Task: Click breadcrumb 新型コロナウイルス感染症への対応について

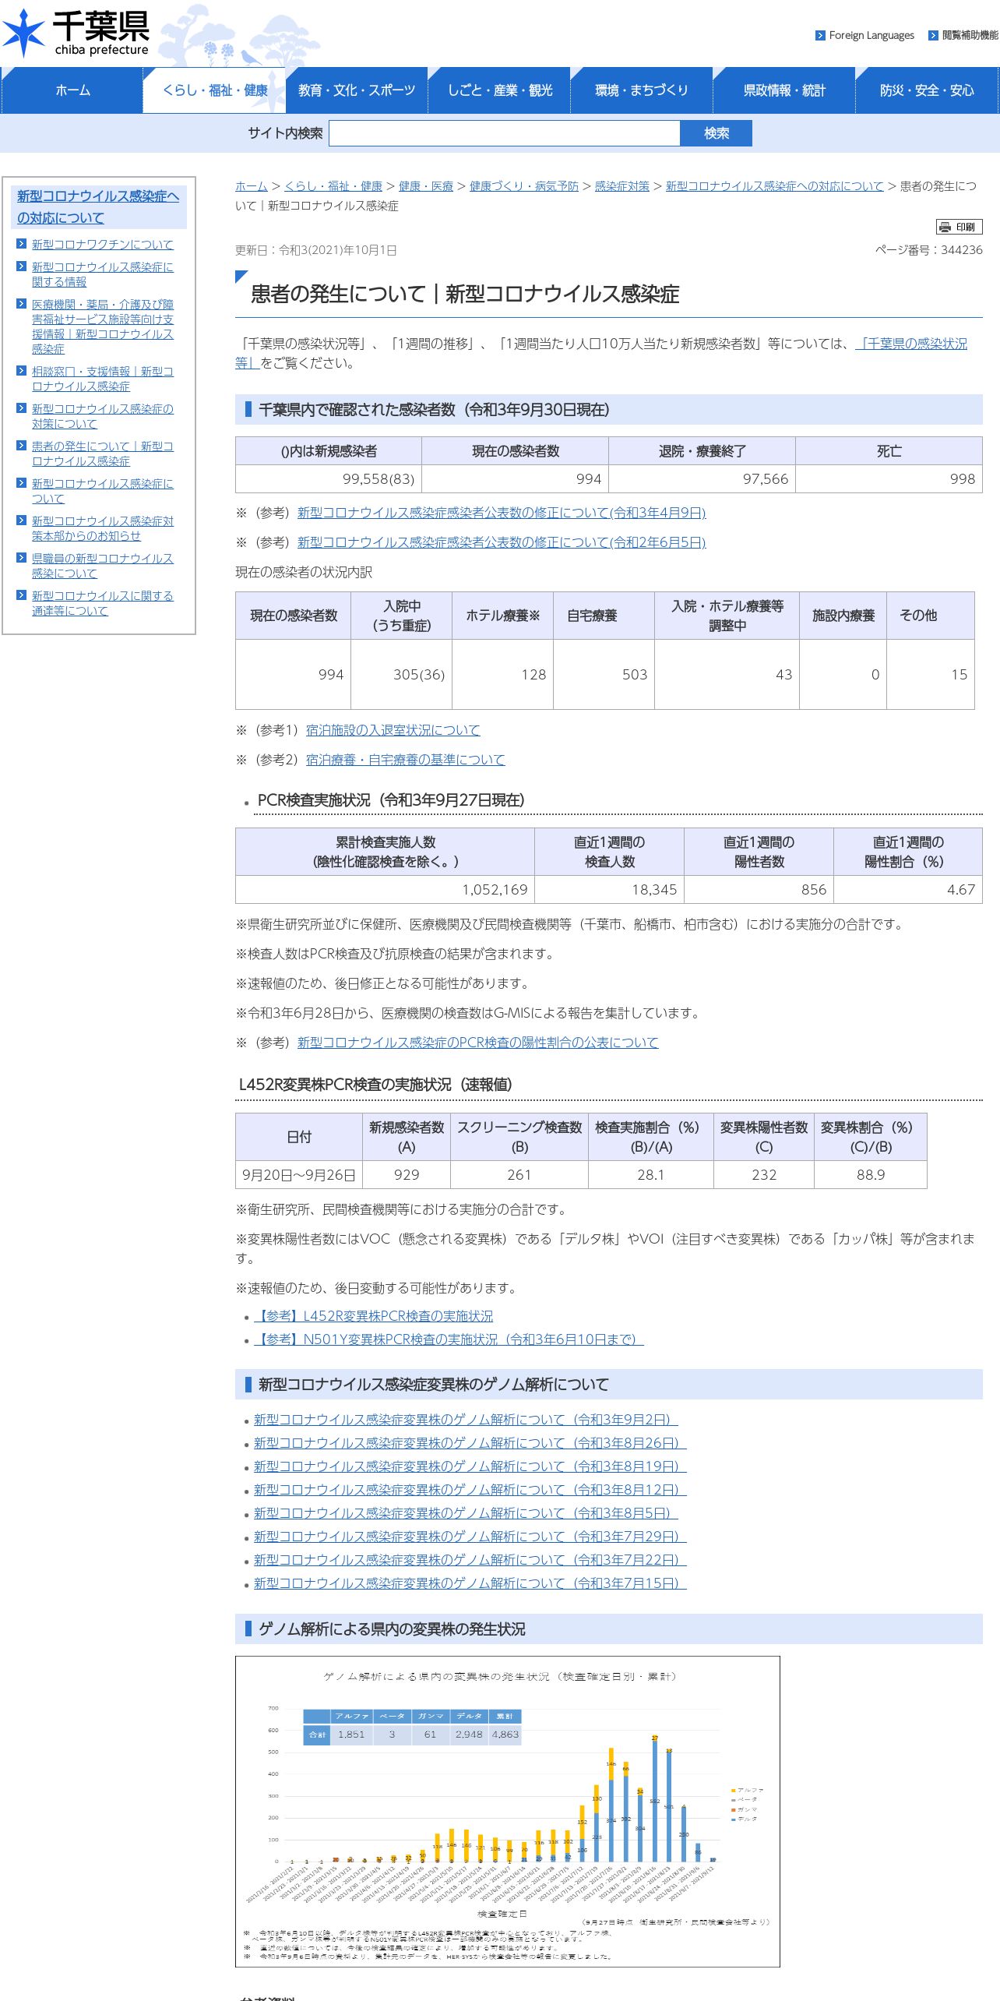Action: coord(775,186)
